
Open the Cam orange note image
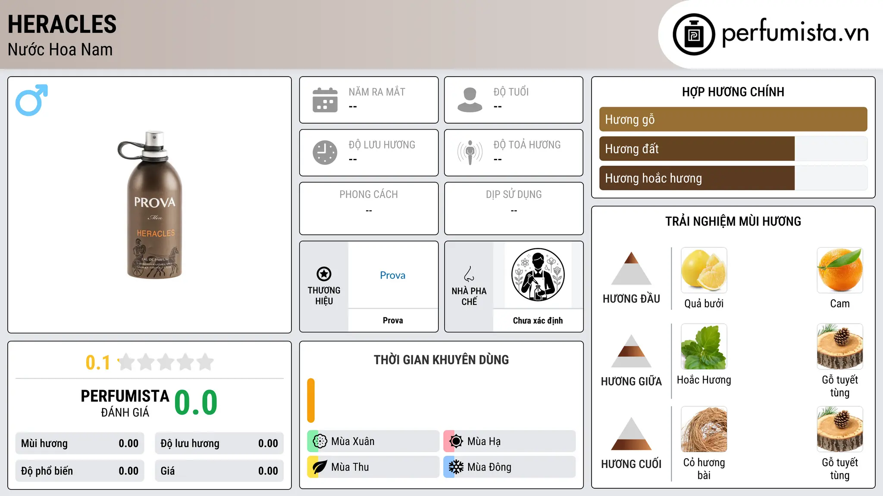tap(840, 270)
